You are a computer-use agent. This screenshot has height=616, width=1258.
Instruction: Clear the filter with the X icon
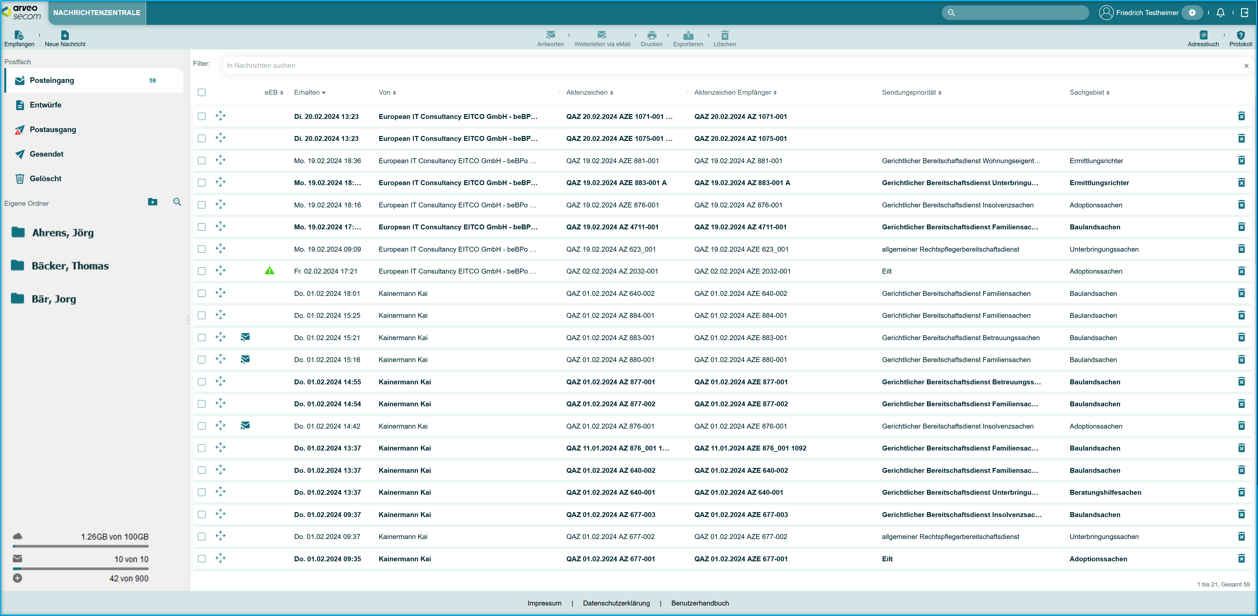click(1246, 66)
